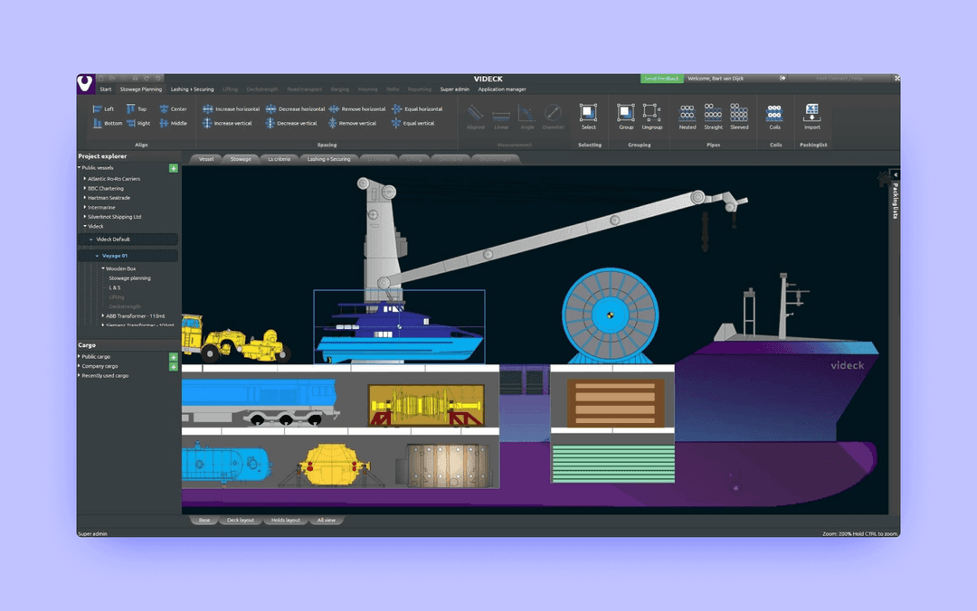Click the Send feedback button
The width and height of the screenshot is (977, 611).
tap(661, 79)
